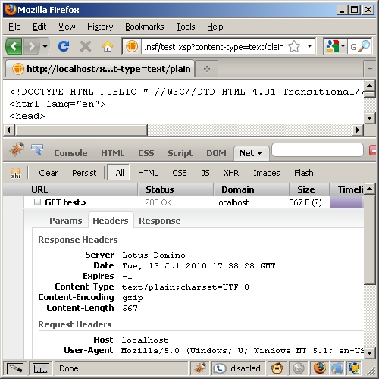
Task: Open the search engine selector dropdown
Action: [335, 46]
